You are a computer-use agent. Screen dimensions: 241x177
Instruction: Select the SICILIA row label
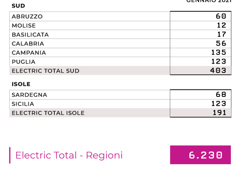(23, 104)
